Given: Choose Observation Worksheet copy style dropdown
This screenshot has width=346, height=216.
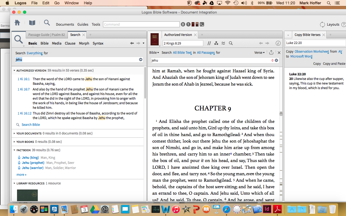Looking at the screenshot, I should [312, 52].
